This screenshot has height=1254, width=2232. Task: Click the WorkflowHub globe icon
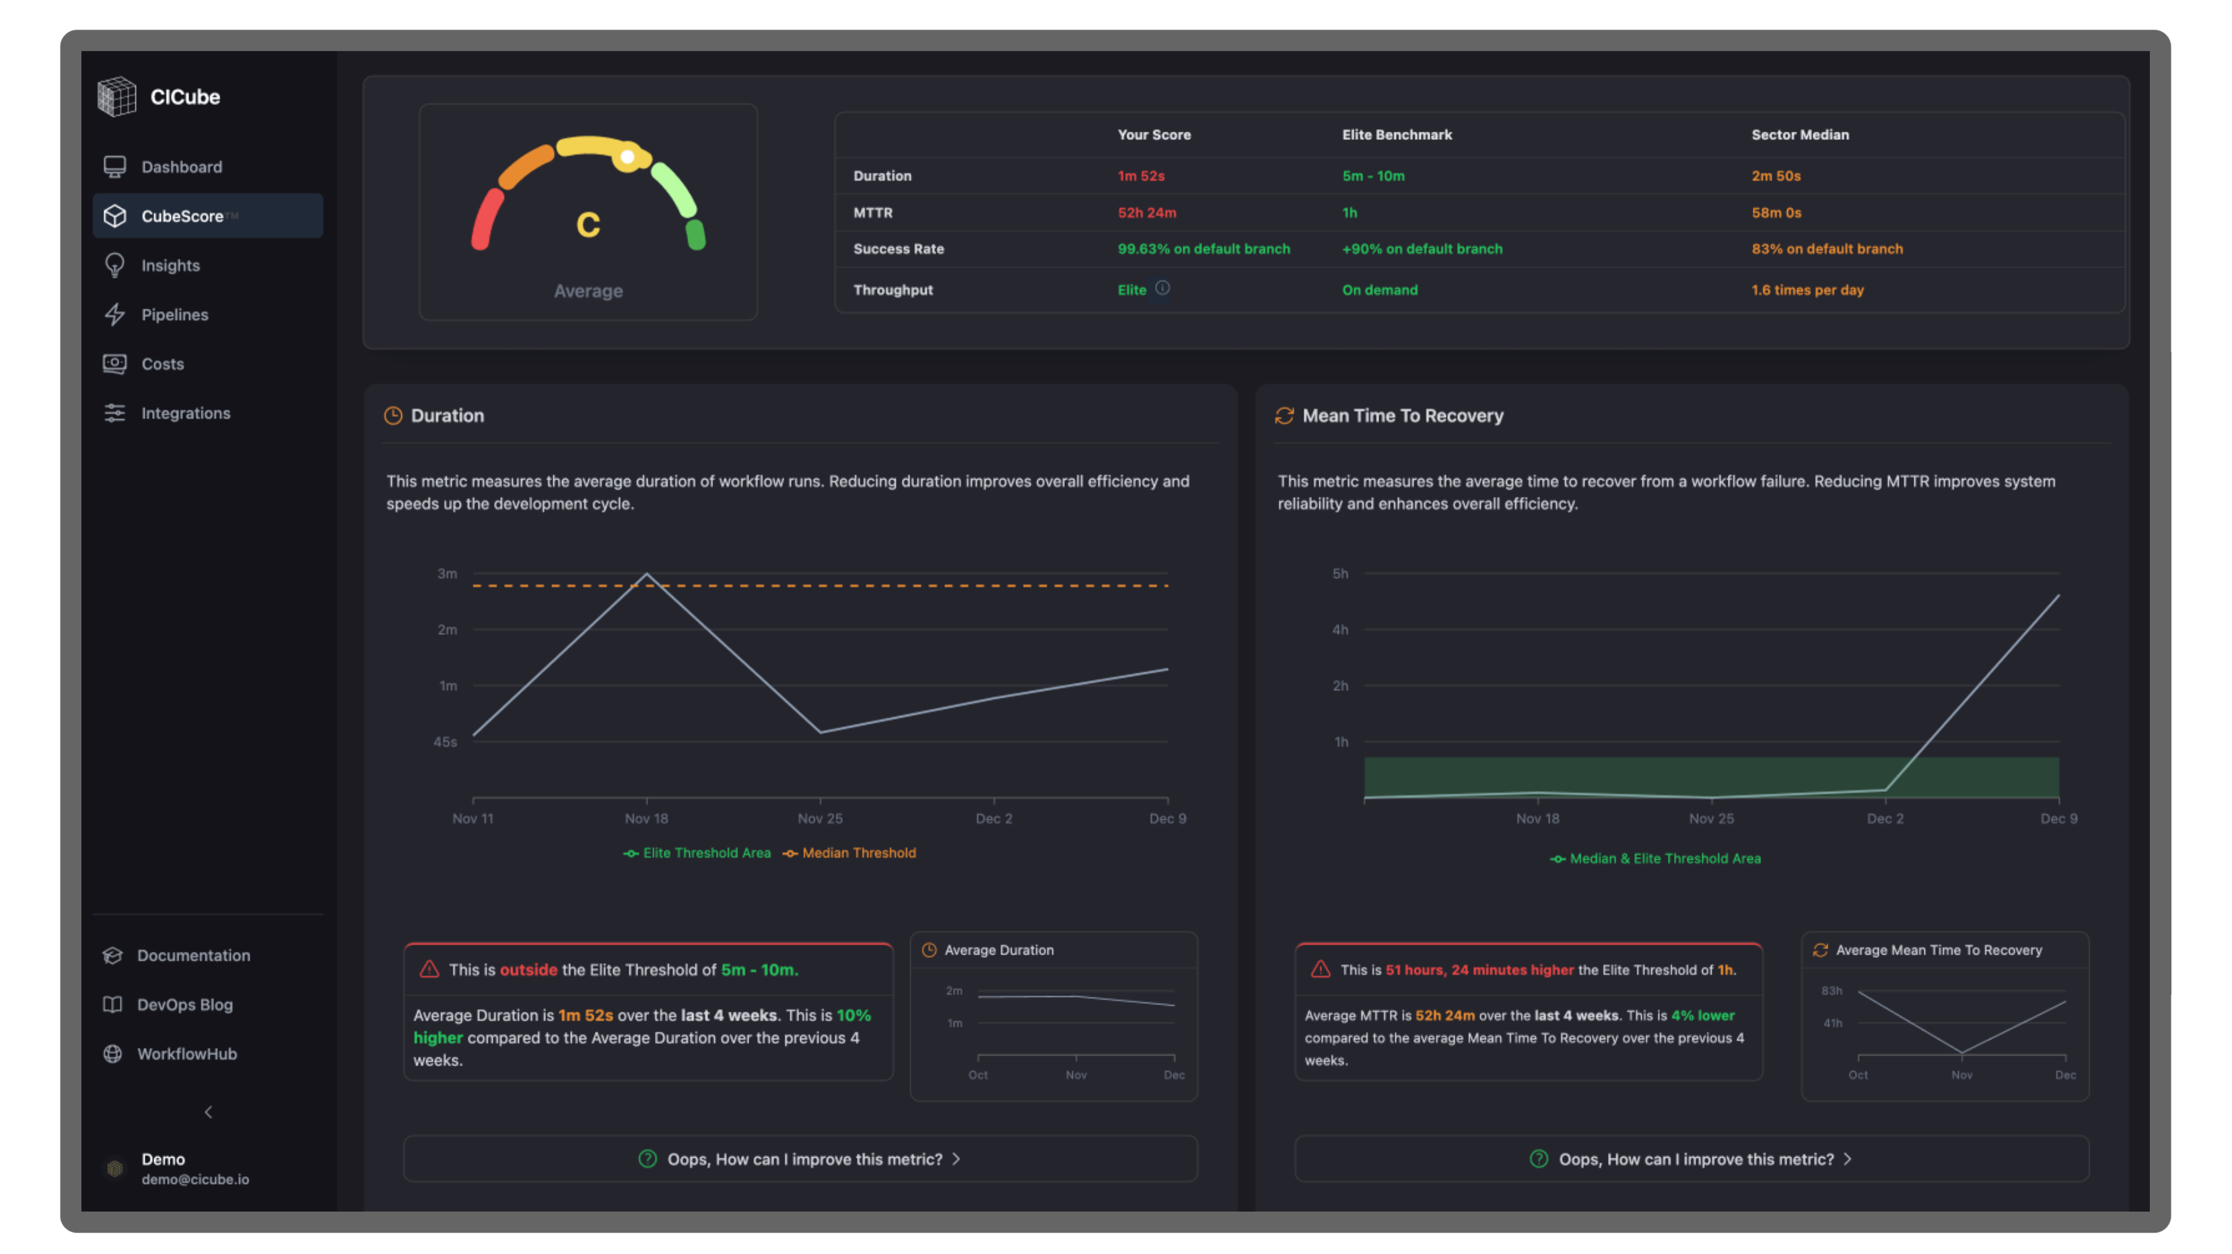pyautogui.click(x=112, y=1054)
